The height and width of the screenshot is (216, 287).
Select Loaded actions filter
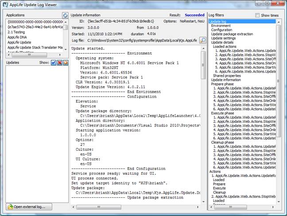[225, 47]
